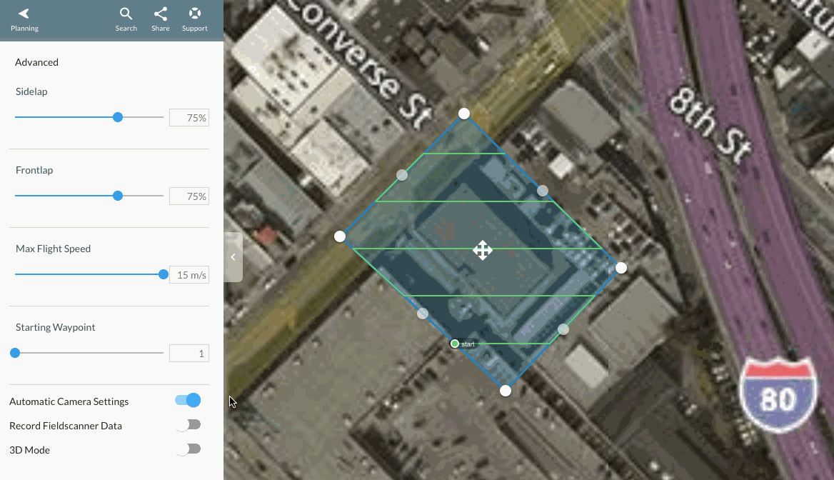
Task: Enable Record Fieldscanner Data
Action: pyautogui.click(x=188, y=425)
